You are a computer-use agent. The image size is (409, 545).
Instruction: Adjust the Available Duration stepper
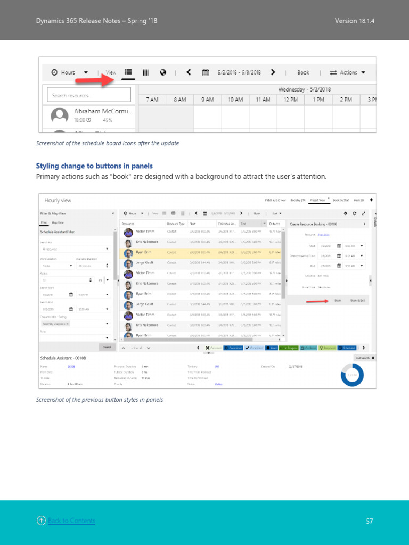point(107,266)
